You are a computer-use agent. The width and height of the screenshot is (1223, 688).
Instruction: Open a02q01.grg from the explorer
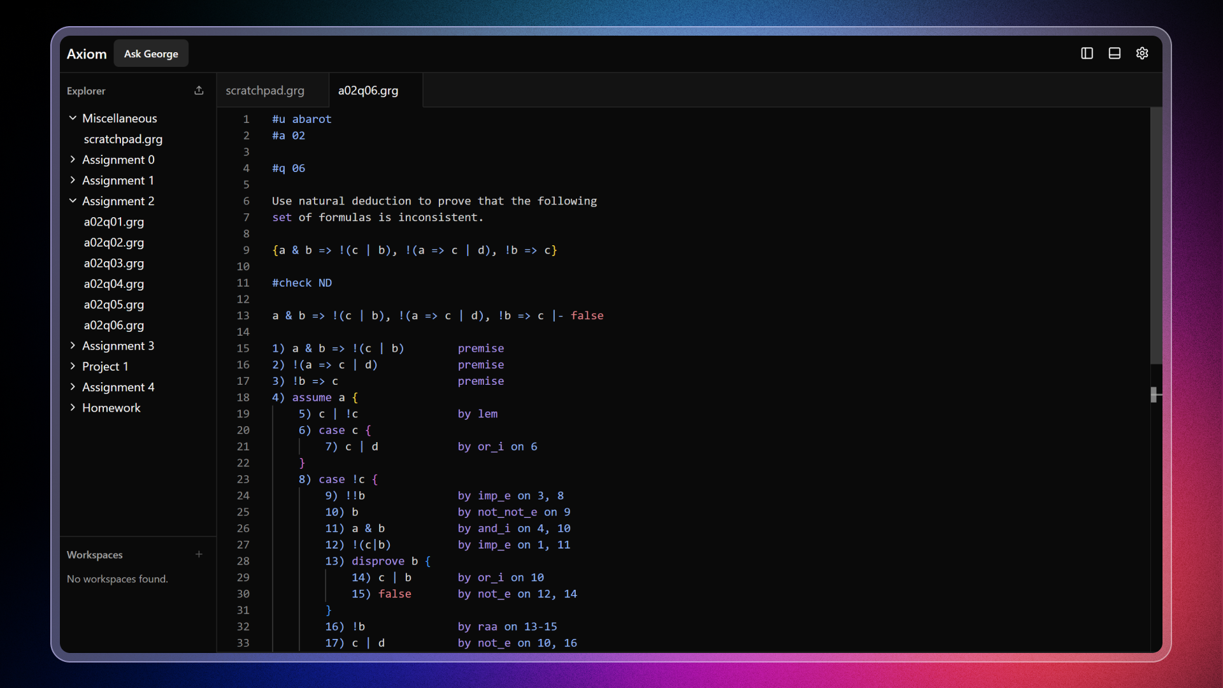click(113, 222)
